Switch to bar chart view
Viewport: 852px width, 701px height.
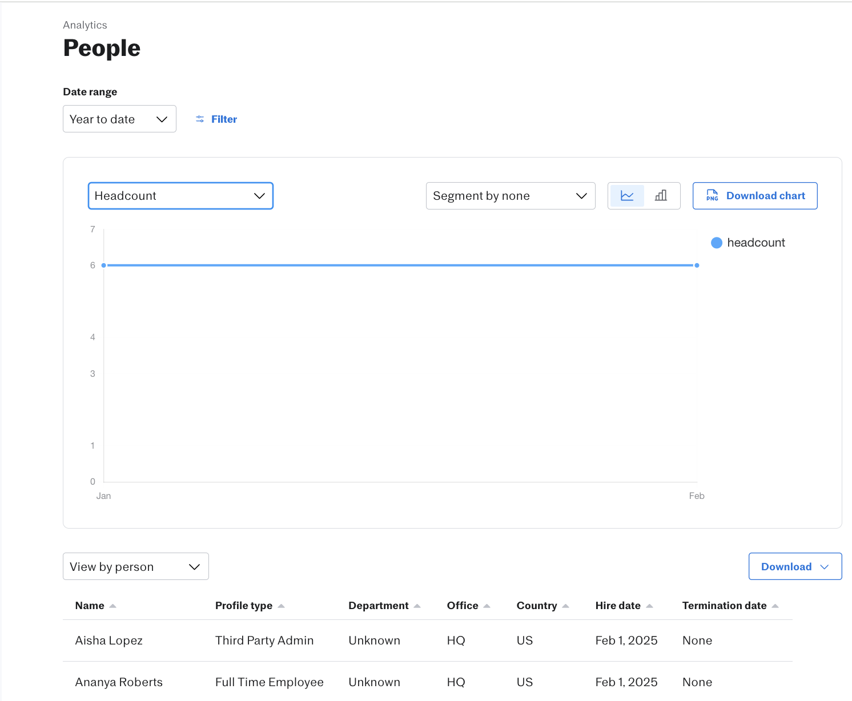coord(661,196)
